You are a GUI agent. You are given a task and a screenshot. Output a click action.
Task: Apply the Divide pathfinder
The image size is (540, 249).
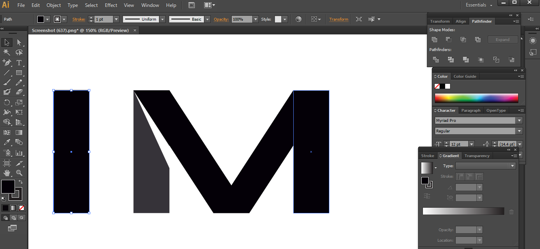coord(436,60)
